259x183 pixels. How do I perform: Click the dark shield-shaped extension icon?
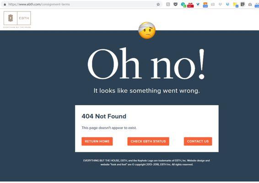(243, 4)
